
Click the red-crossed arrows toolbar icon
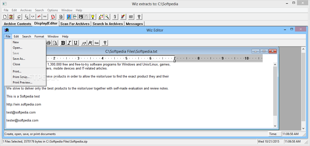pos(39,17)
